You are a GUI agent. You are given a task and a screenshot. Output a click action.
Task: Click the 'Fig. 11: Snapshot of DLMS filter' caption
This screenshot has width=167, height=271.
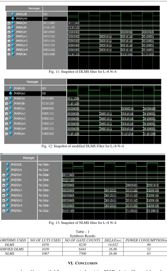(x=83, y=72)
